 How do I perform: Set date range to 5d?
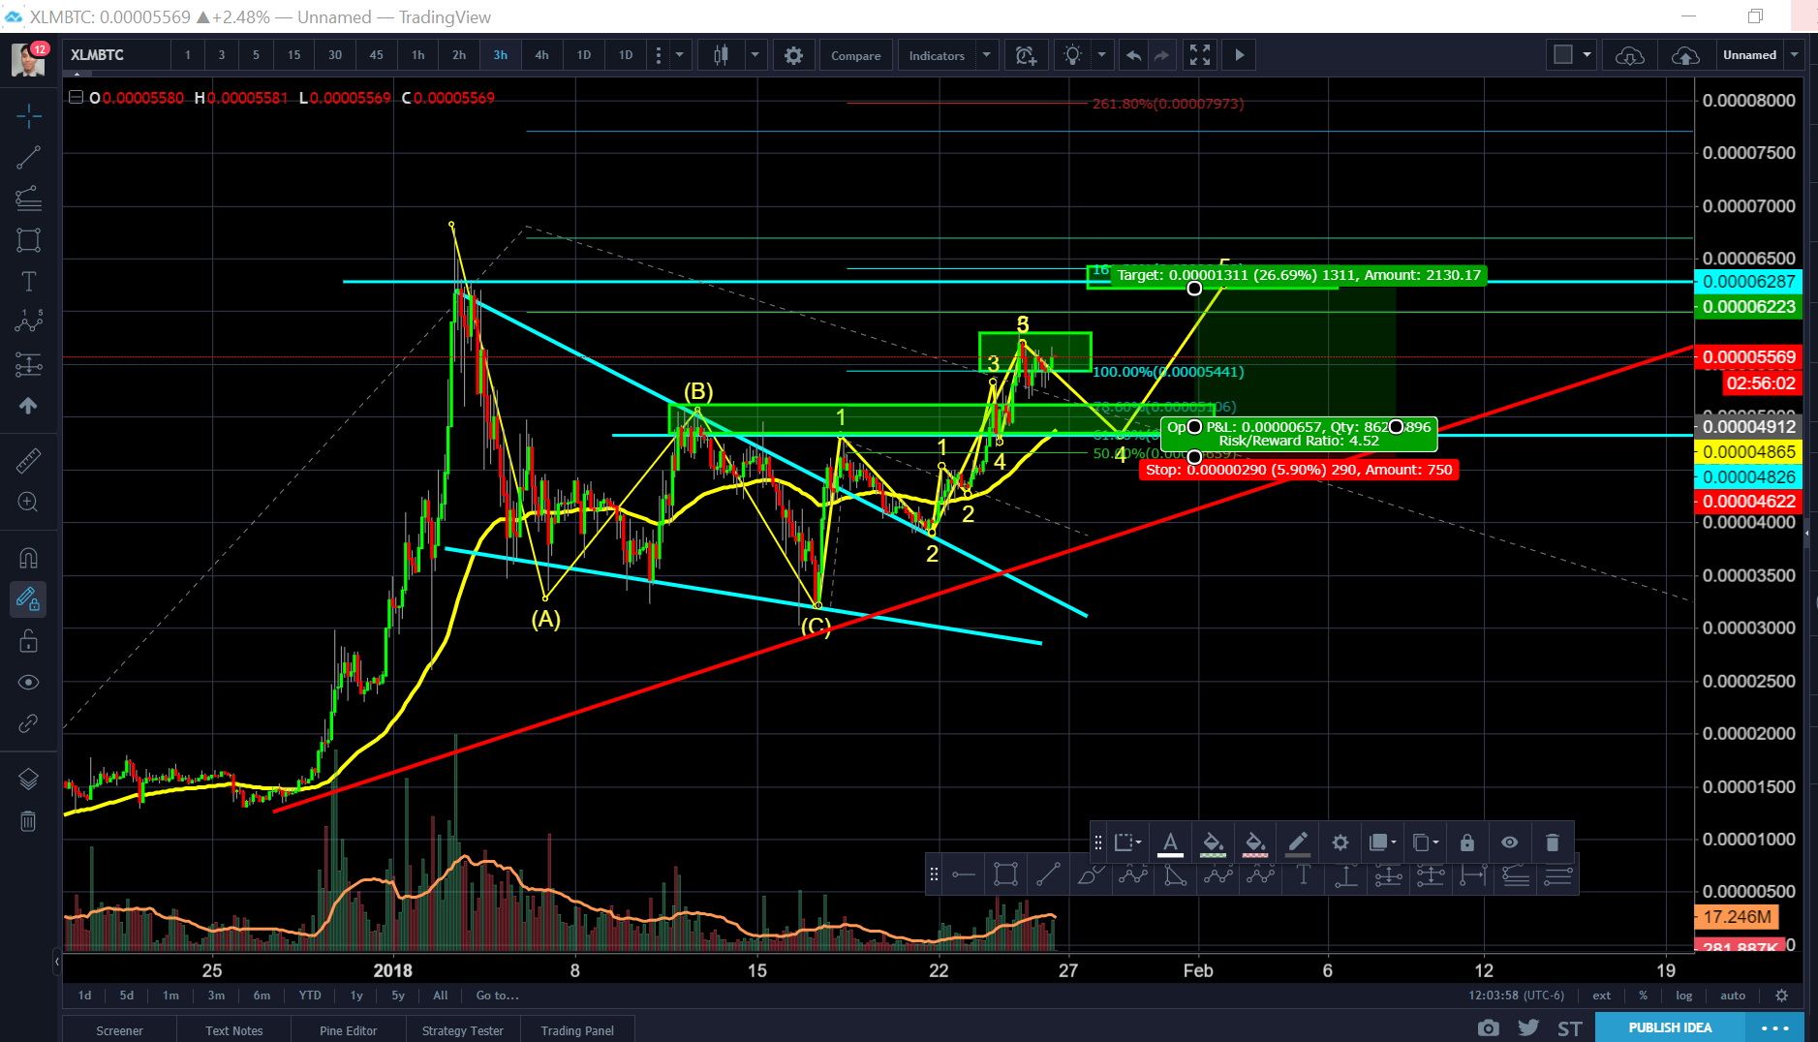tap(127, 995)
